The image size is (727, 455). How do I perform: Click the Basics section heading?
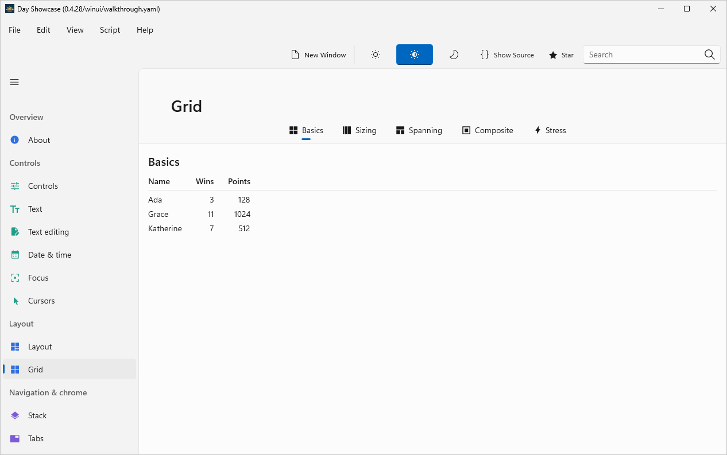point(164,162)
